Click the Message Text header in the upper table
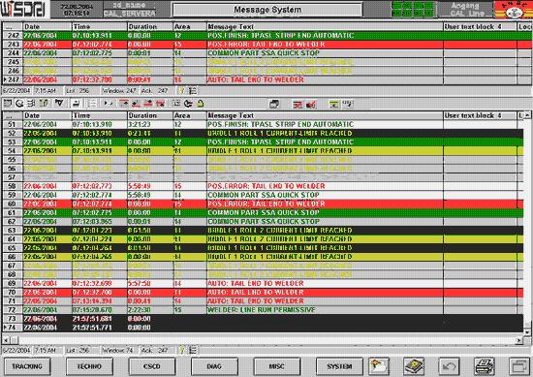533x377 pixels. [325, 26]
